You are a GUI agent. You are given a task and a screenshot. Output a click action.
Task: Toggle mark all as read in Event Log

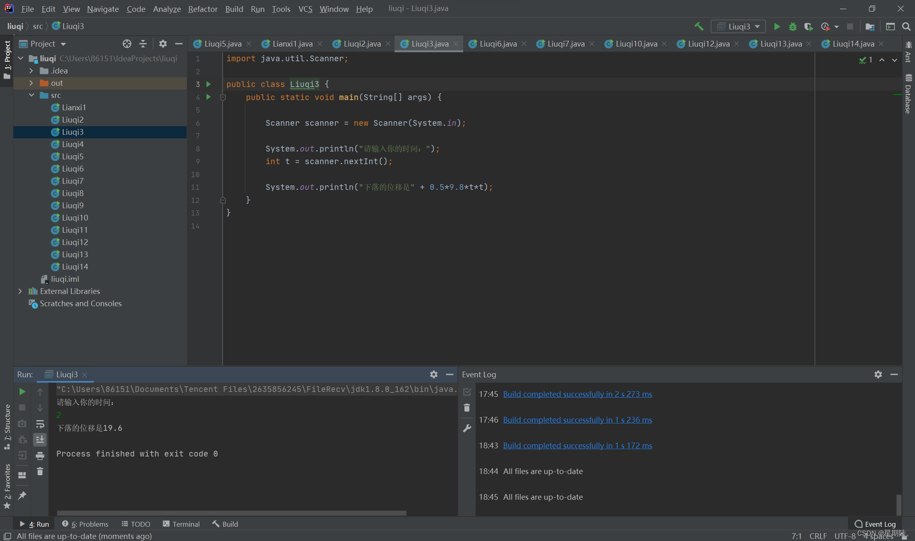[467, 392]
